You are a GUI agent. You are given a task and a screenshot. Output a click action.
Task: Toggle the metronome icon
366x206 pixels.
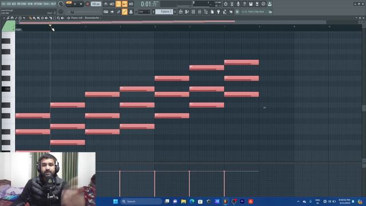[x=105, y=4]
